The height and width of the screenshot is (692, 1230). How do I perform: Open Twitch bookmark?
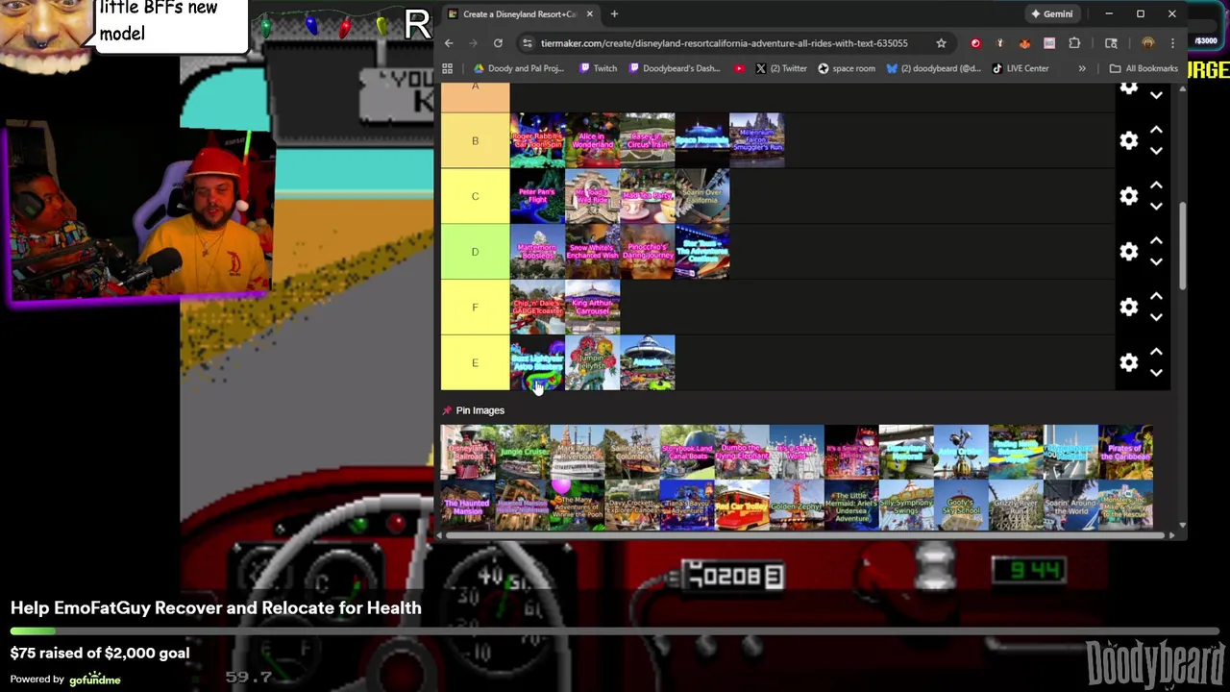tap(599, 68)
